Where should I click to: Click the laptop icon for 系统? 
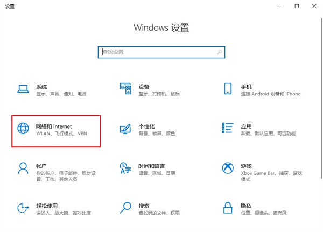coord(23,89)
